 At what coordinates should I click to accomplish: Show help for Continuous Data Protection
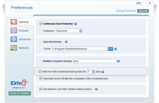75,24
